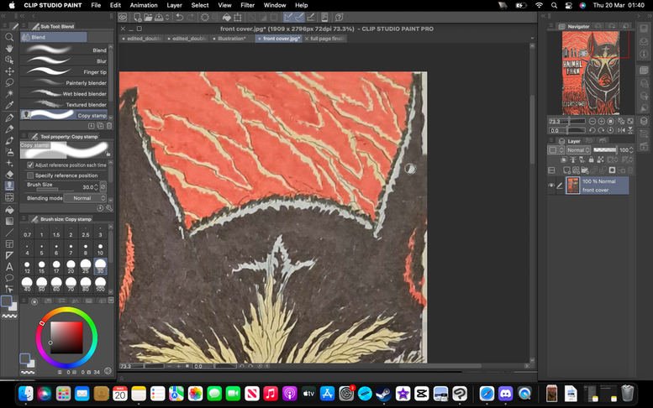The width and height of the screenshot is (653, 408).
Task: Choose the Blur sub tool
Action: coord(64,60)
